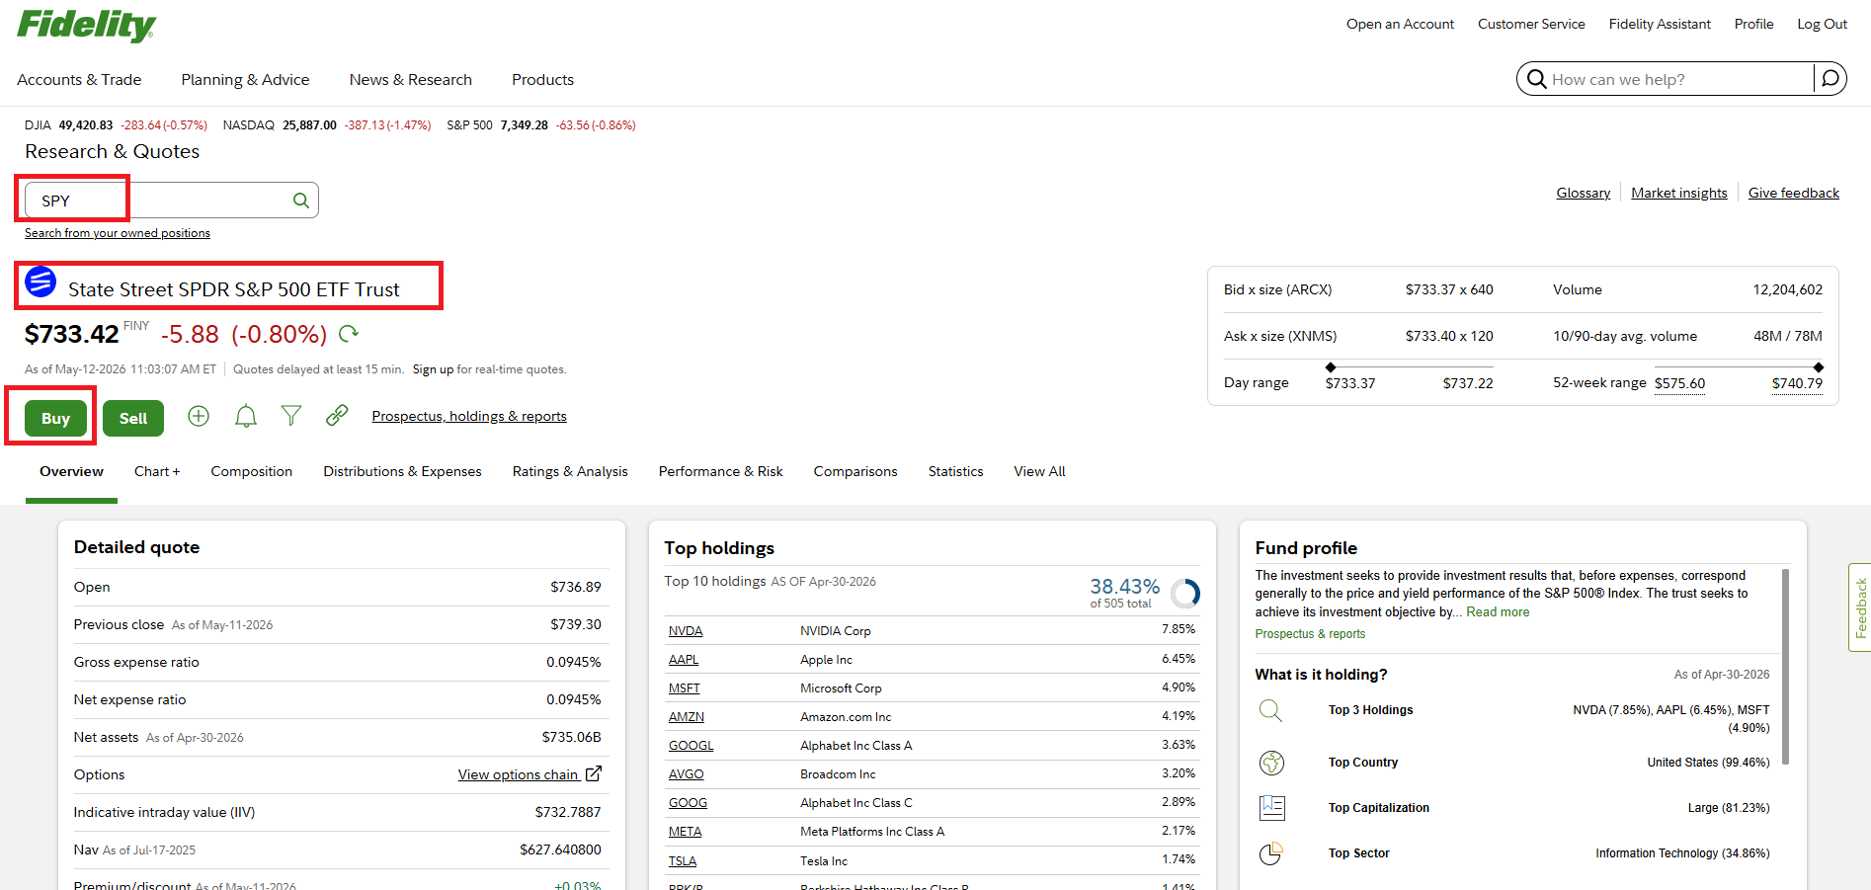The width and height of the screenshot is (1871, 890).
Task: Click the help search magnifier icon
Action: click(1536, 79)
